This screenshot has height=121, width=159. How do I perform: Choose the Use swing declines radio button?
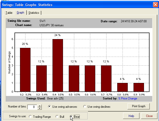pos(85,107)
